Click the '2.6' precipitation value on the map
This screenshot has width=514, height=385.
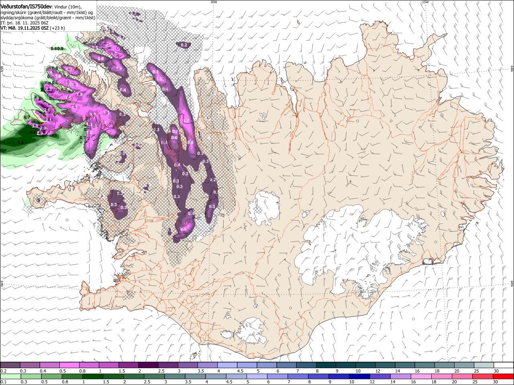47,110
